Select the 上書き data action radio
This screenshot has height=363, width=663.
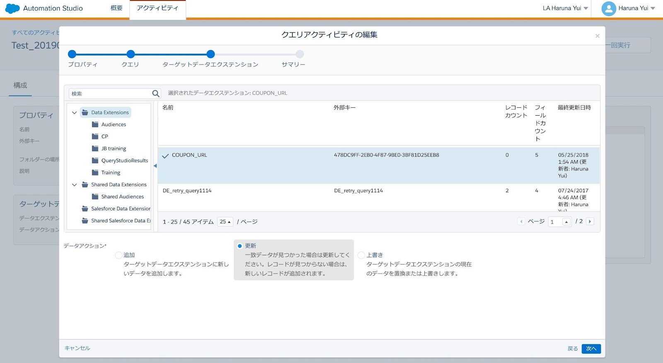[361, 255]
